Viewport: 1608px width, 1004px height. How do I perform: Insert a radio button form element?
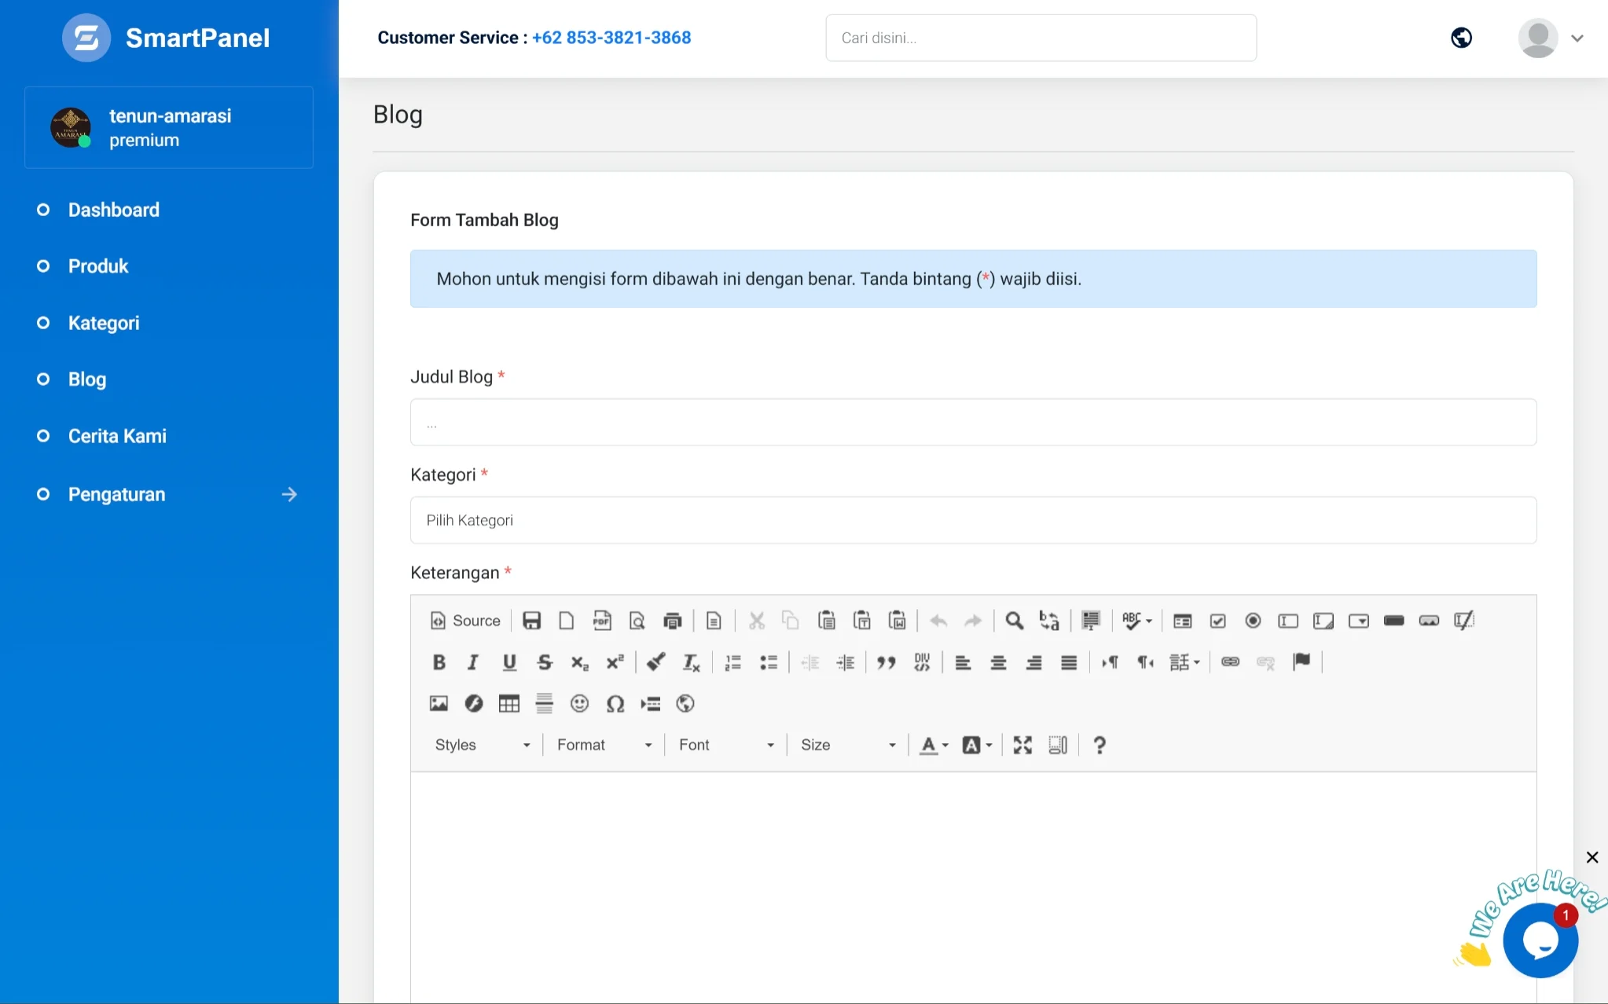click(1254, 621)
